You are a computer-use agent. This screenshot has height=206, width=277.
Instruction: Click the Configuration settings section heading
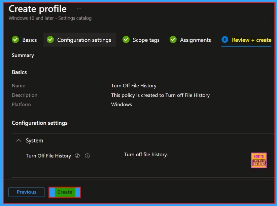[40, 123]
